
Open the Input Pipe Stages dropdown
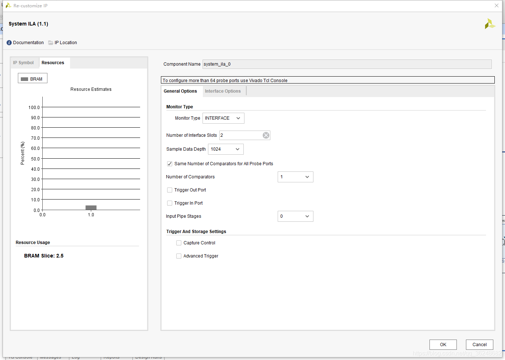pyautogui.click(x=296, y=216)
